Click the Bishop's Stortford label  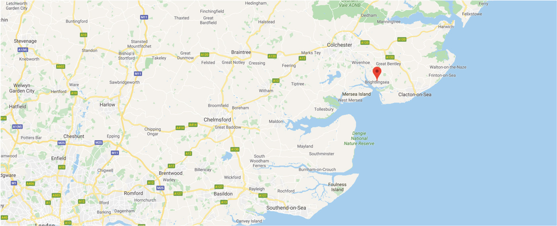click(127, 56)
